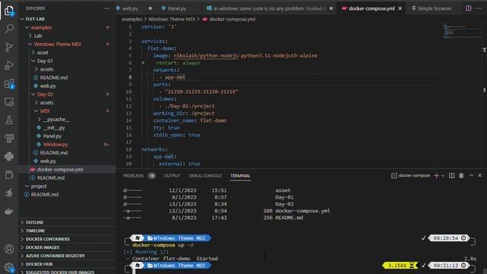This screenshot has width=487, height=274.
Task: Collapse the Day-01 folder
Action: pyautogui.click(x=45, y=61)
